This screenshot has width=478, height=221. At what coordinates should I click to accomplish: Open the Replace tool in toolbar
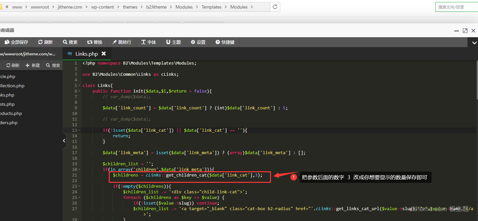[95, 42]
